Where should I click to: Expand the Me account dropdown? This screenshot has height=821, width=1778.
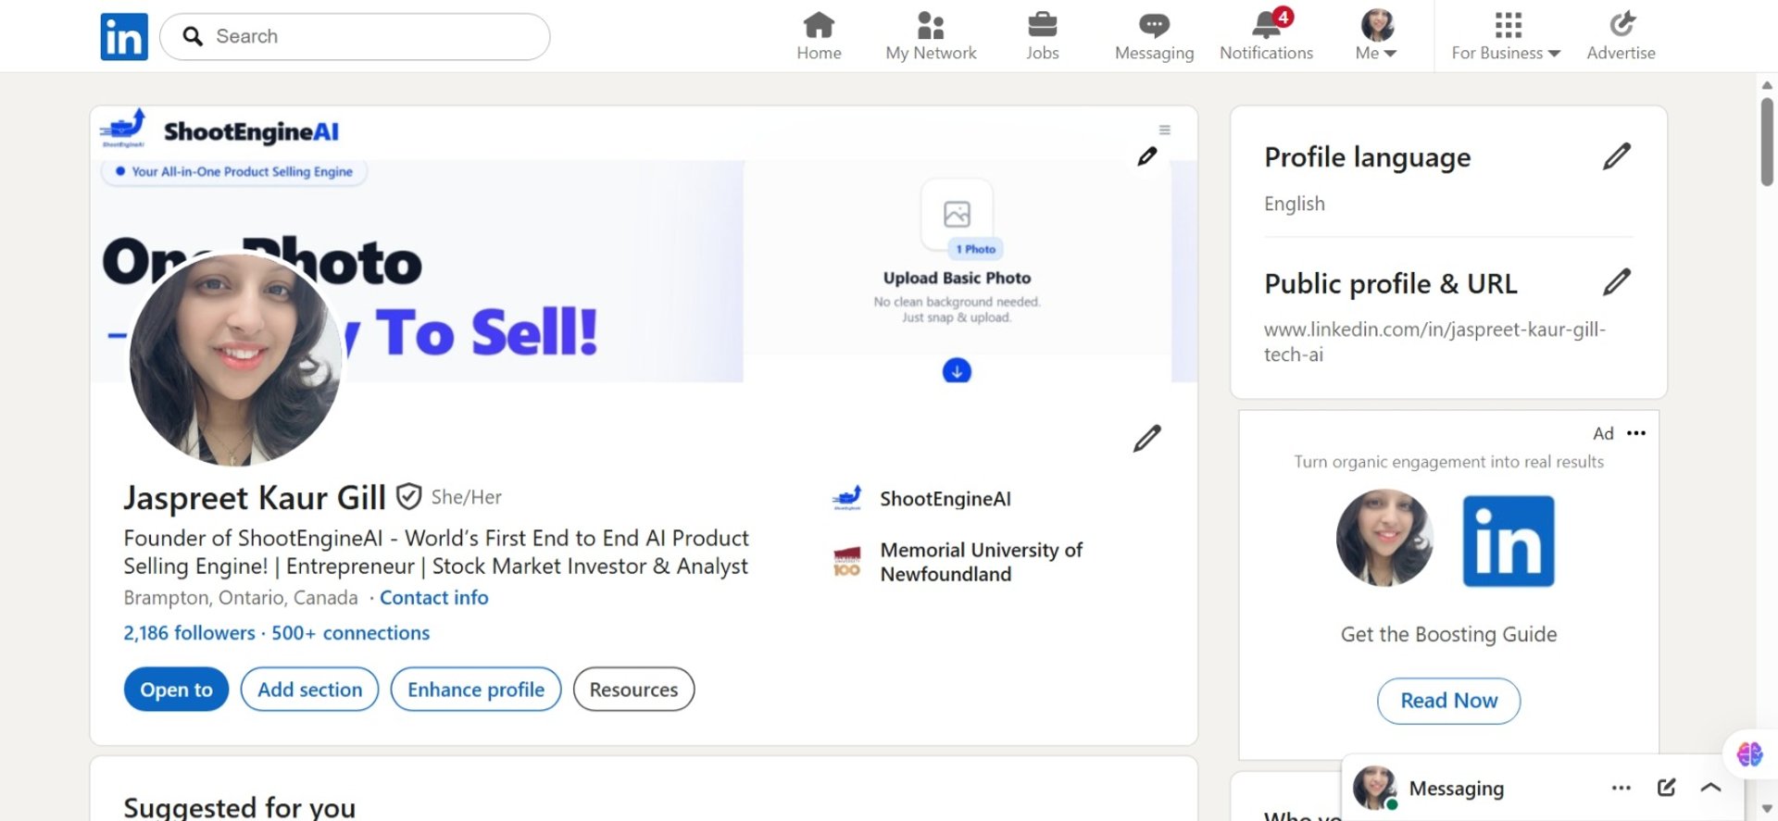tap(1376, 37)
